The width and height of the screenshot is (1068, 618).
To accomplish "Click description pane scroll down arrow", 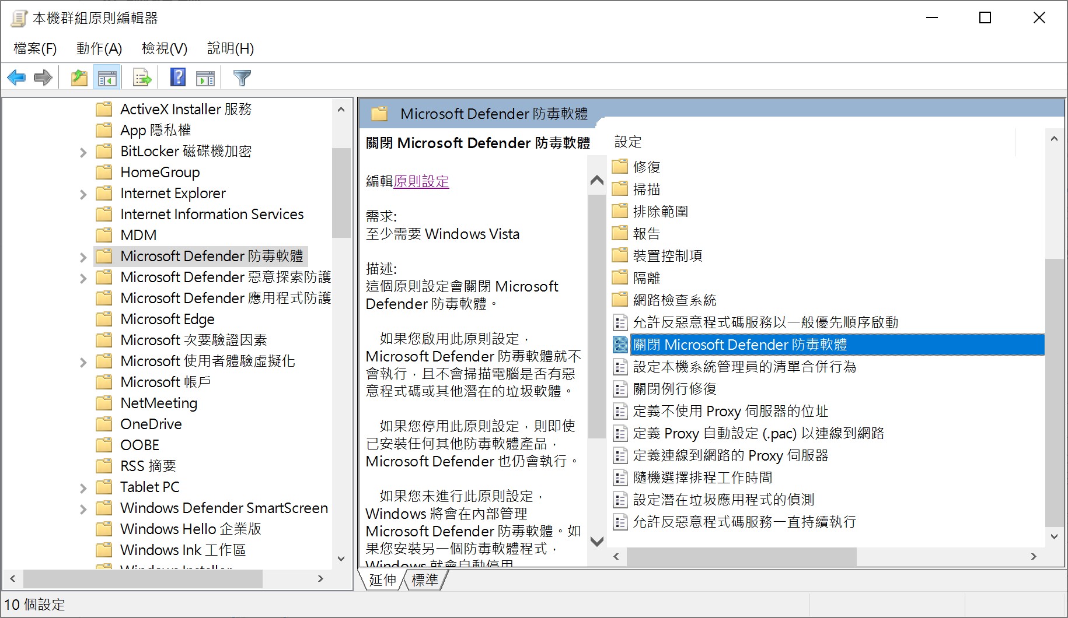I will [x=597, y=541].
